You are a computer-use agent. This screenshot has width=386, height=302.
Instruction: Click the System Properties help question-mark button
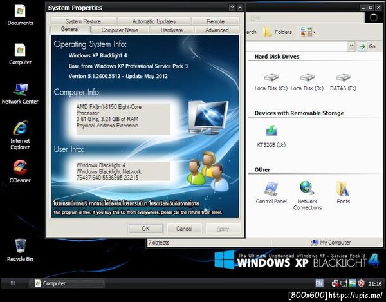click(232, 8)
